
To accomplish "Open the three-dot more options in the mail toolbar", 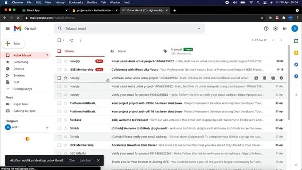I will click(80, 40).
